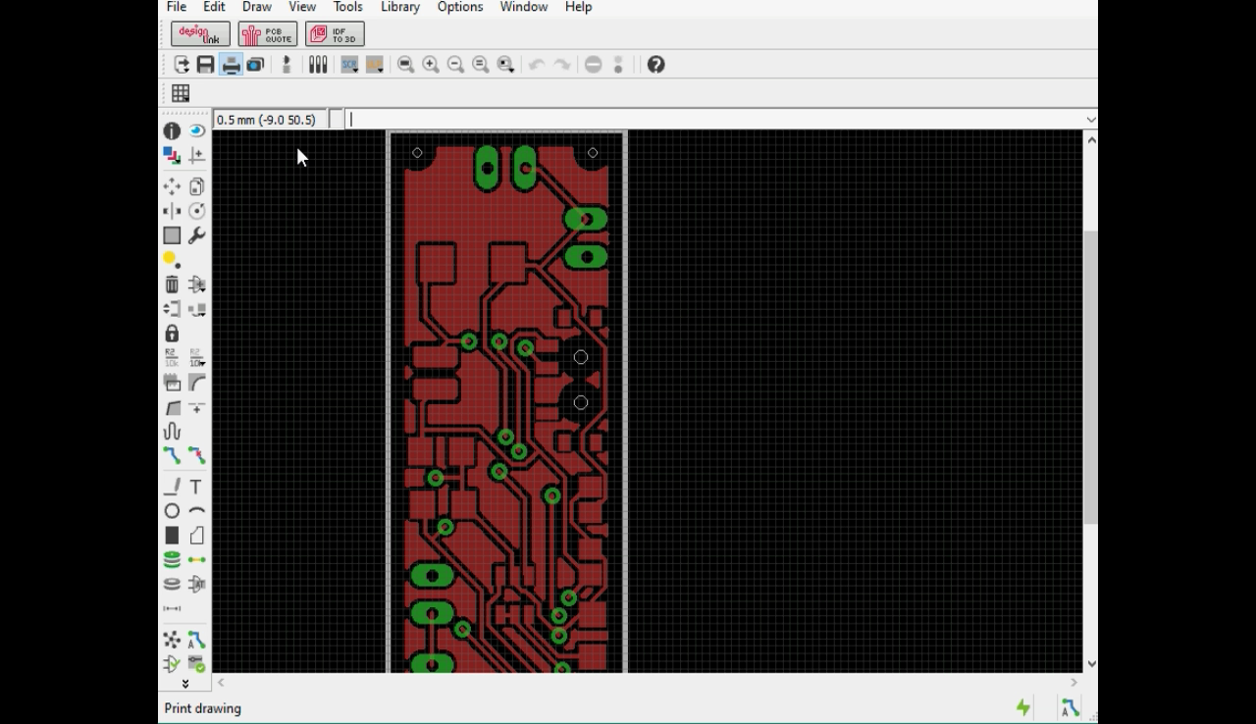Select the Change wrench tool

[x=196, y=235]
